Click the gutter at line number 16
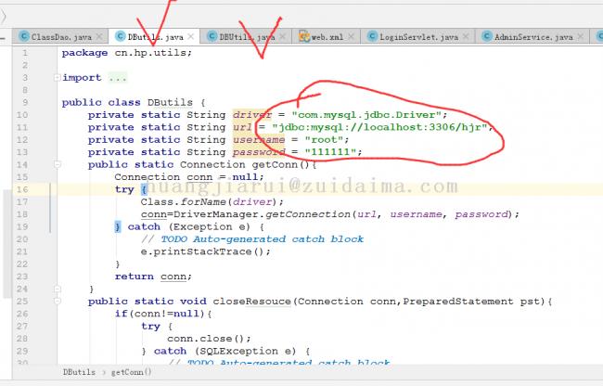This screenshot has width=603, height=386. click(22, 189)
